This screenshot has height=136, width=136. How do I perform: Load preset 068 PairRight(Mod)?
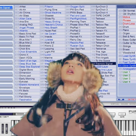click(x=78, y=18)
